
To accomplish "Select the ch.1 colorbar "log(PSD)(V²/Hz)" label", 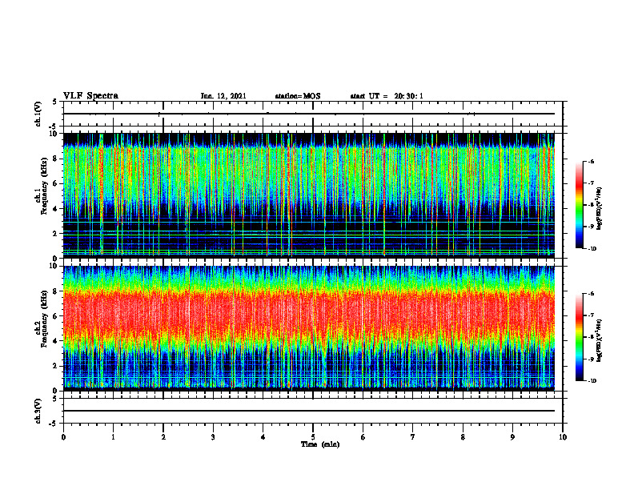I will point(600,208).
